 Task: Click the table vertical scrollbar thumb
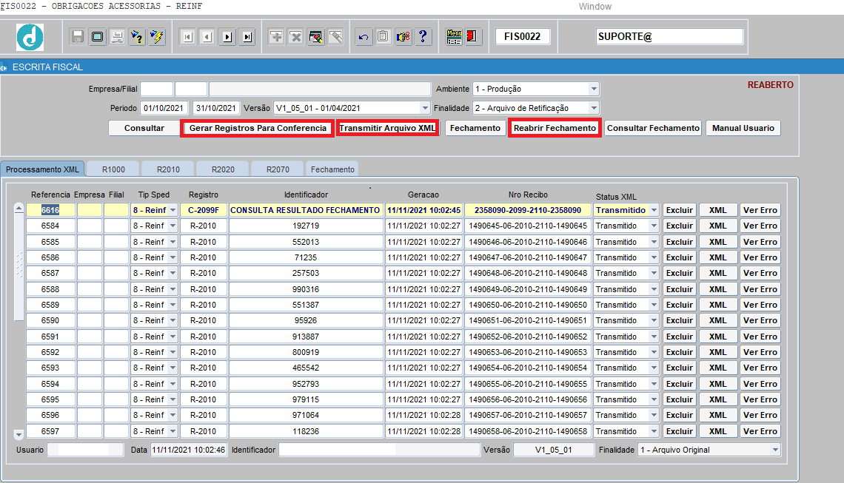(19, 267)
